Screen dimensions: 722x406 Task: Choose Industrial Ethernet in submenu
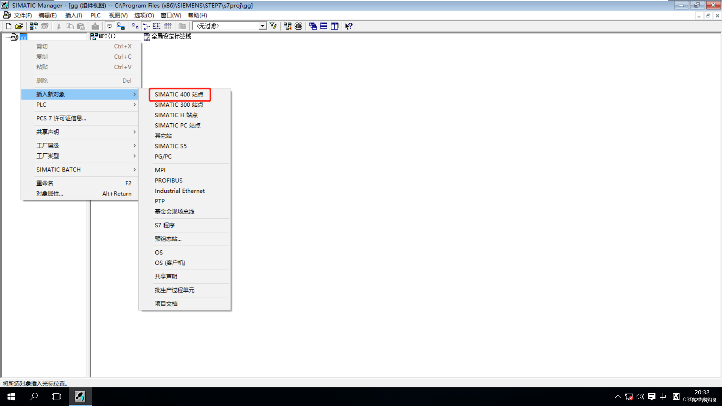pyautogui.click(x=180, y=191)
